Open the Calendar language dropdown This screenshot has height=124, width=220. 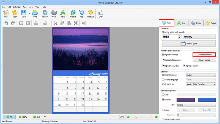[200, 75]
